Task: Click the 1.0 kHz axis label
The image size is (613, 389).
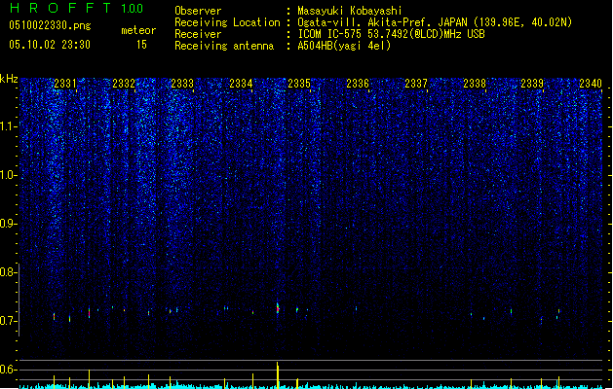Action: pyautogui.click(x=9, y=175)
